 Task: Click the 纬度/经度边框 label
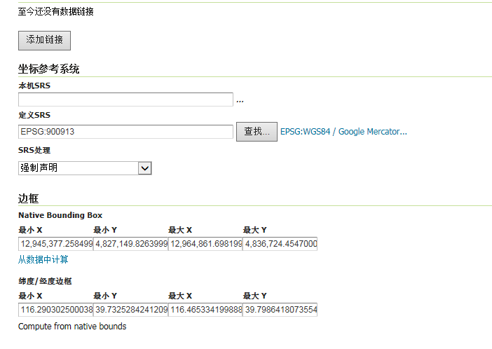pos(45,281)
